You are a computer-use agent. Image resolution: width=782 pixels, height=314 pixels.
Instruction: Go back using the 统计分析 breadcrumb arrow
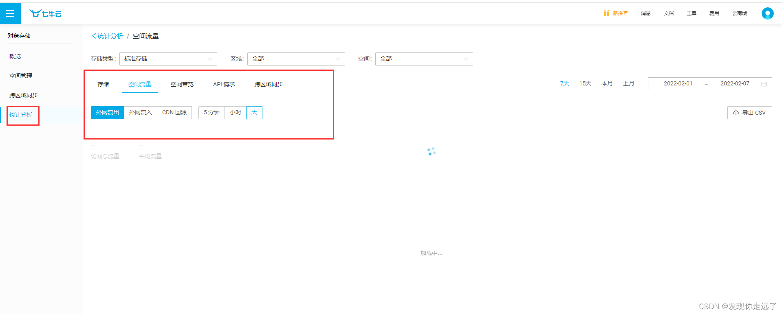coord(94,36)
